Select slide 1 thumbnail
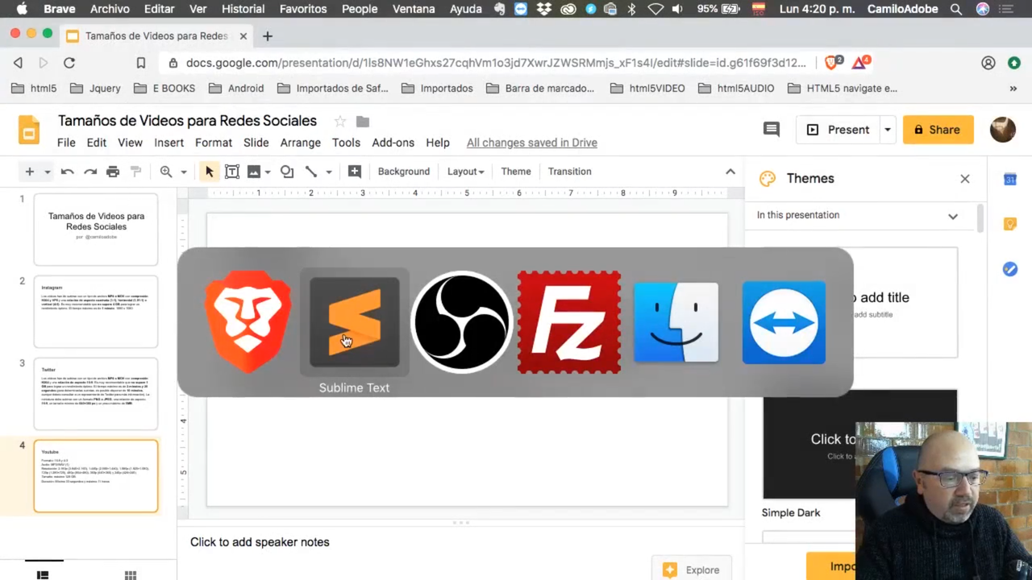This screenshot has height=580, width=1032. click(96, 230)
